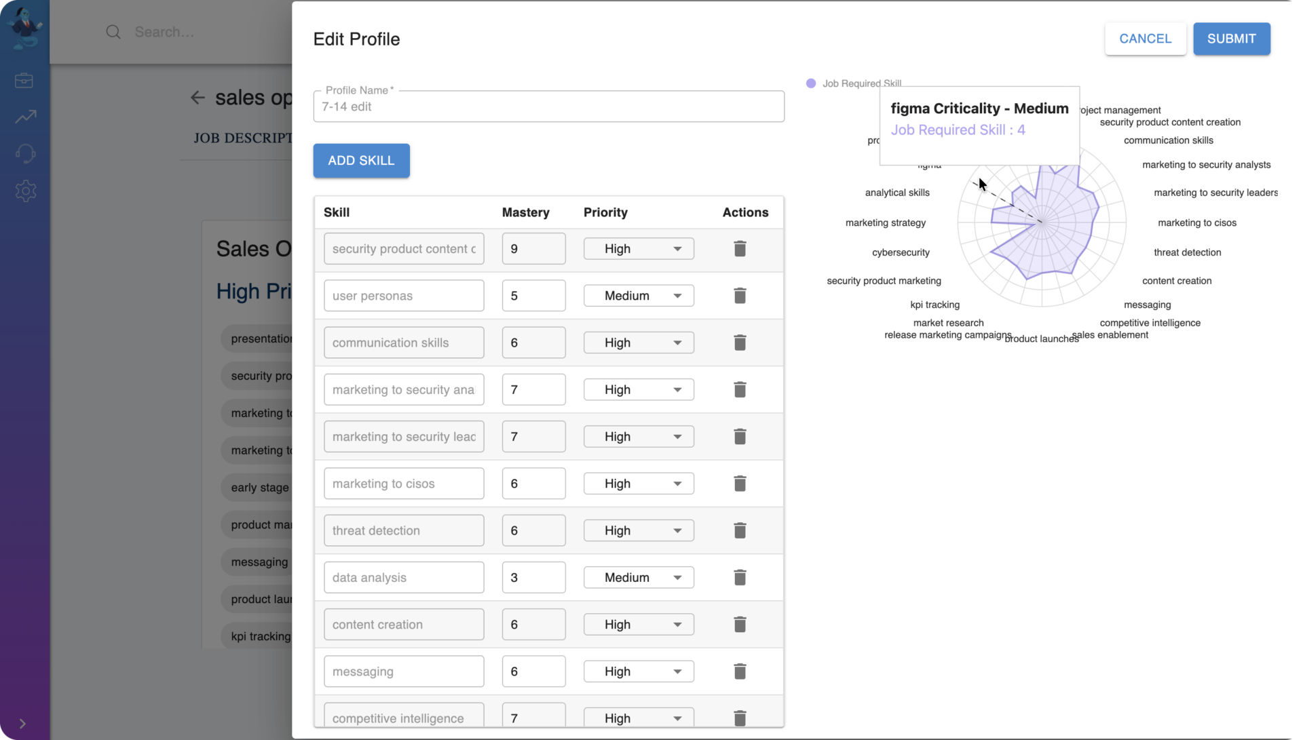Toggle the Job Required Skill legend dot
Viewport: 1303px width, 740px height.
[811, 83]
